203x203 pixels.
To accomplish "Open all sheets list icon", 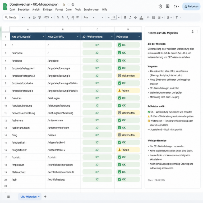I will tap(8, 197).
